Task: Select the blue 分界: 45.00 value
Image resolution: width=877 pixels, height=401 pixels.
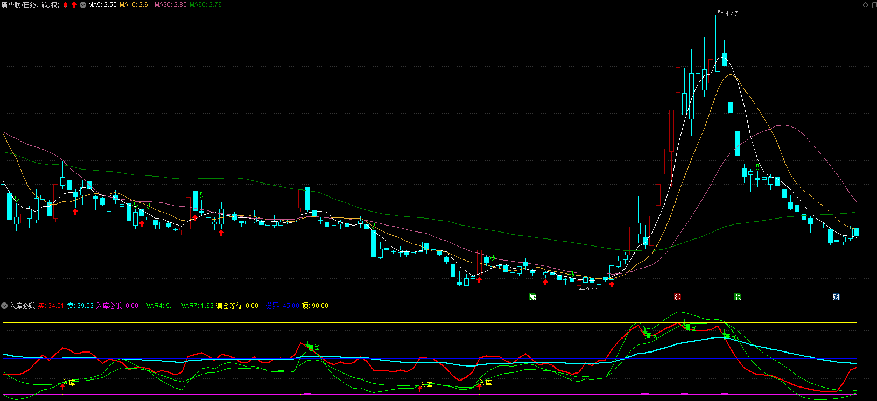Action: pyautogui.click(x=283, y=306)
